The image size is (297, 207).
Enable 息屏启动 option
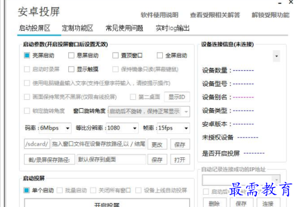coord(71,56)
